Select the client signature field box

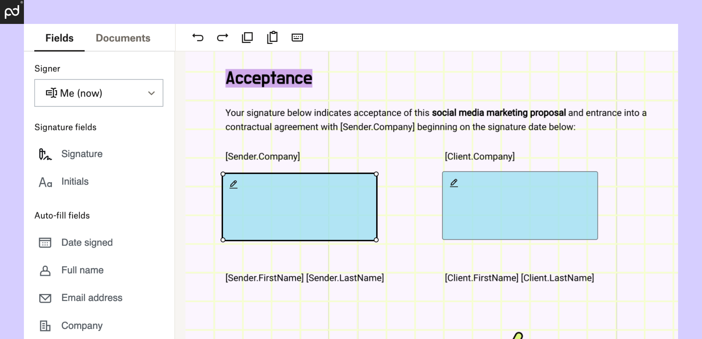pos(520,206)
